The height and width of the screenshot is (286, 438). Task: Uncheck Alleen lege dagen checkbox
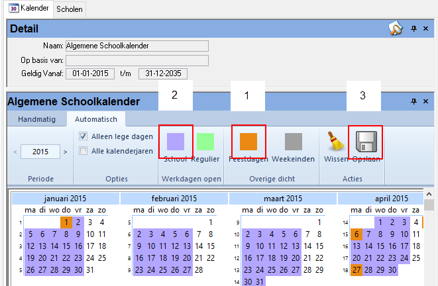83,136
